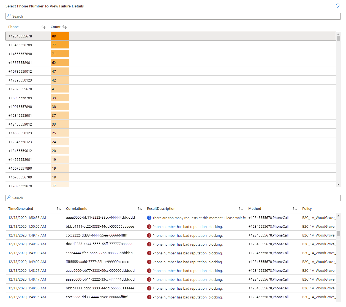Viewport: 346px width, 307px height.
Task: Click correlation ID ffff5555-aa66-7777-88bb-999999cccccc
Action: point(97,262)
